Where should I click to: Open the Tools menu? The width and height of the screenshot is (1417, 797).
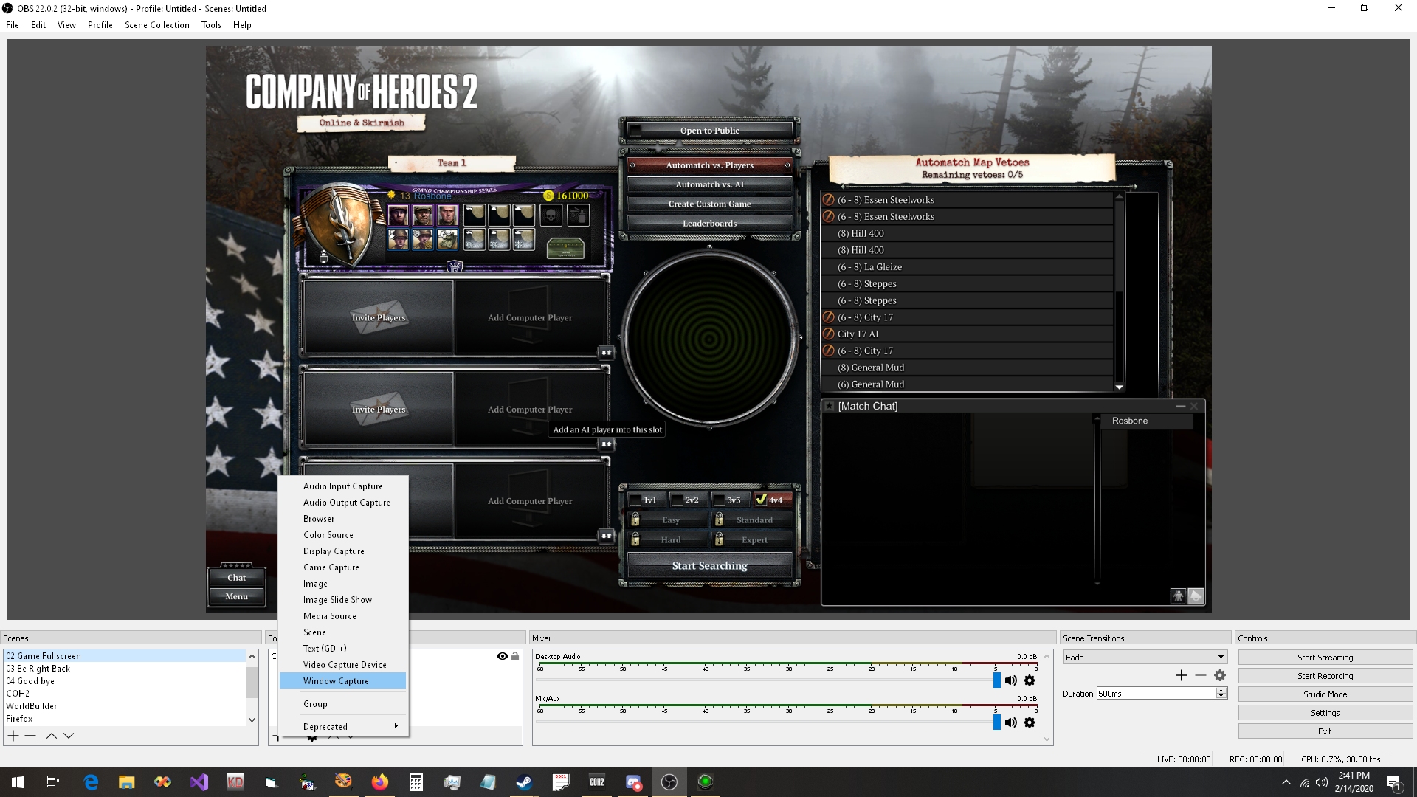(x=211, y=24)
